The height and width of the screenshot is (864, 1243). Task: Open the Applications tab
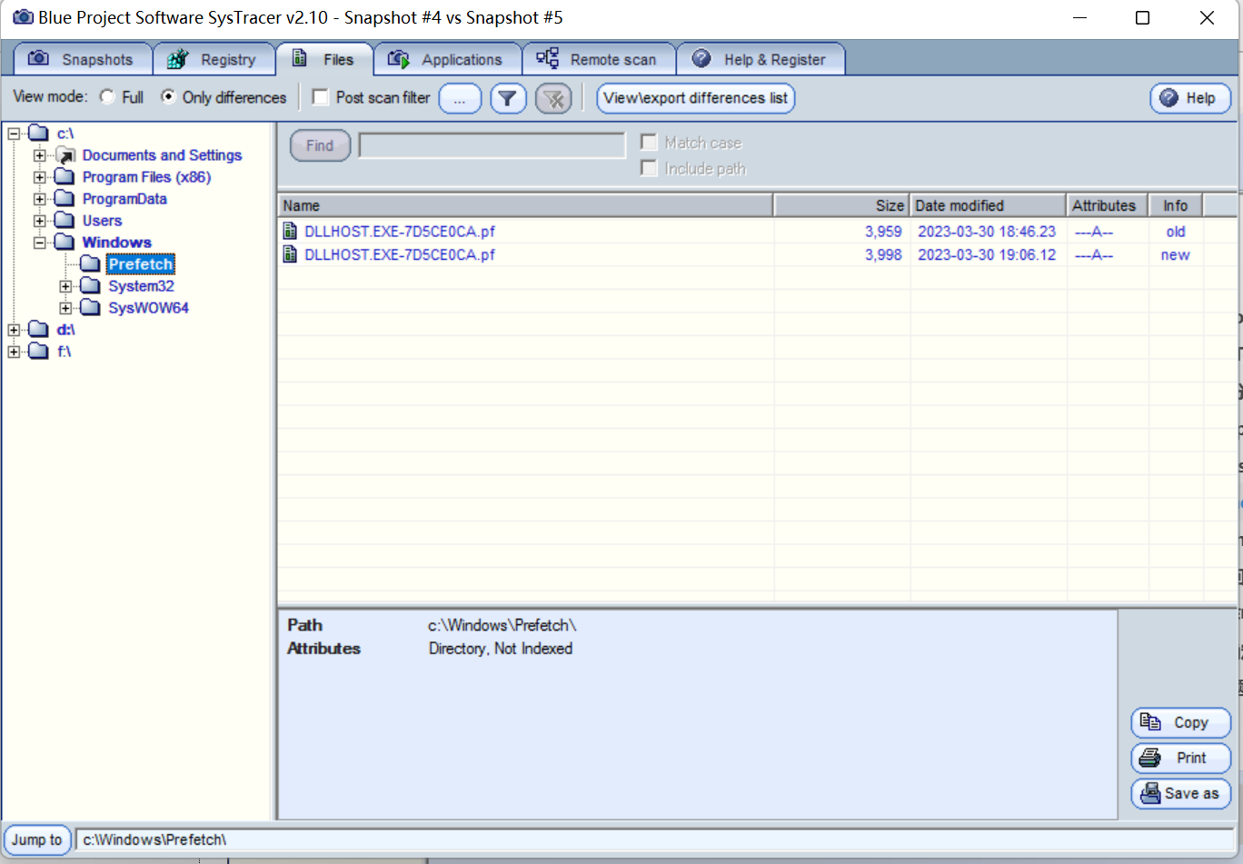tap(448, 59)
